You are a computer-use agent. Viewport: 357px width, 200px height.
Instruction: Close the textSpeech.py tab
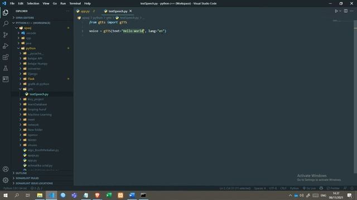[131, 11]
